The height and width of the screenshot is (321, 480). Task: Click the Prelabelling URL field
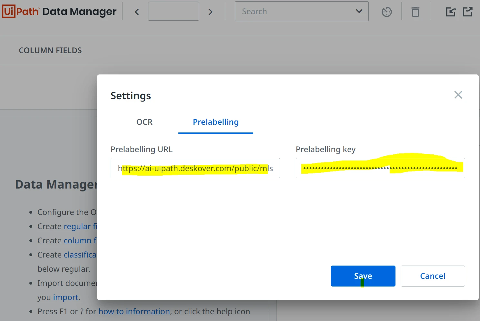point(195,168)
